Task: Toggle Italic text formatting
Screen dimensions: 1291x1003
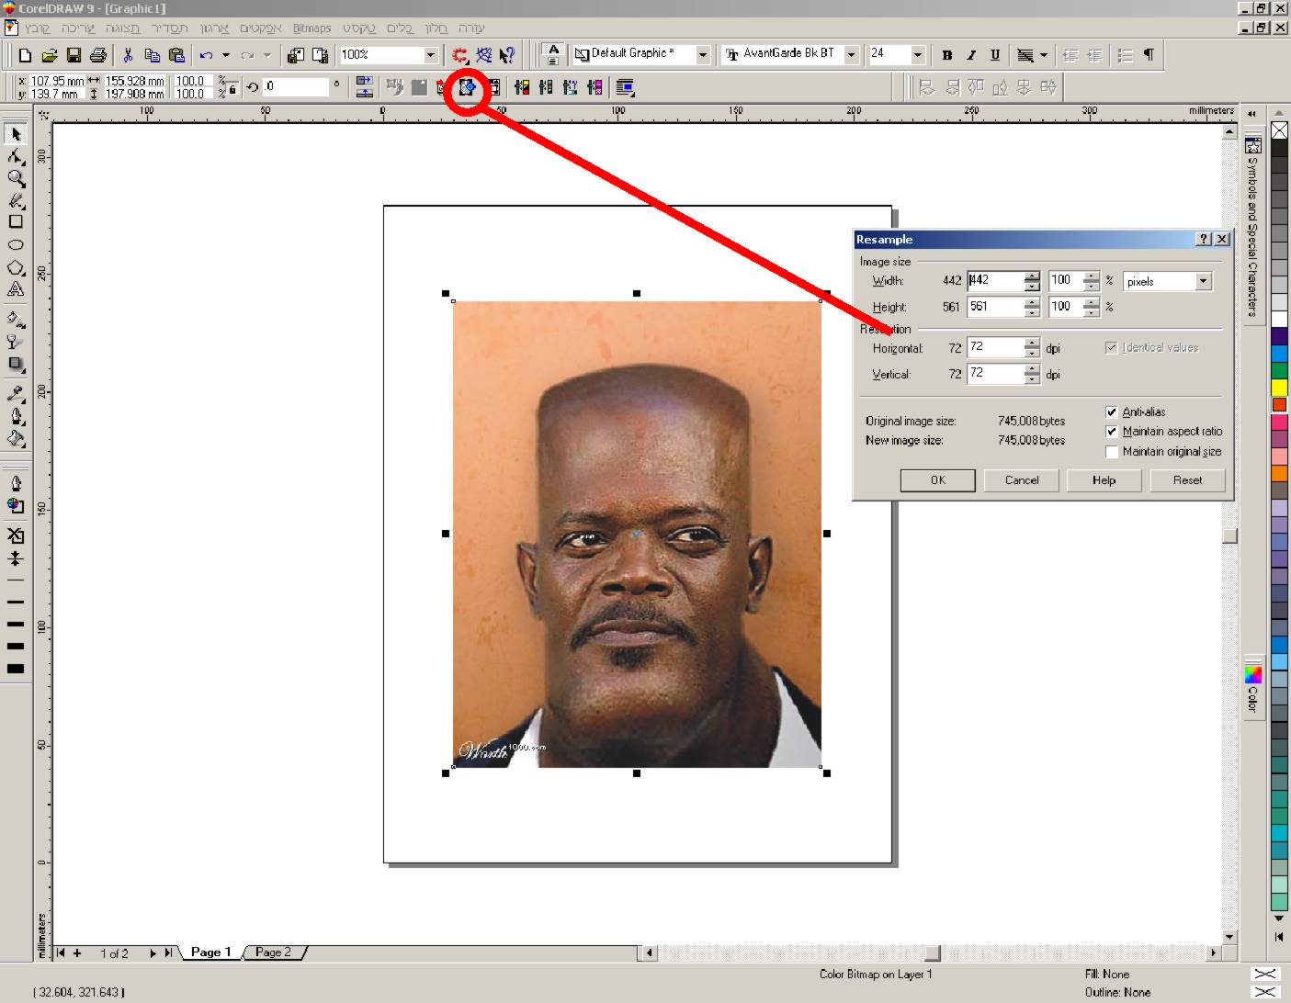Action: tap(971, 55)
